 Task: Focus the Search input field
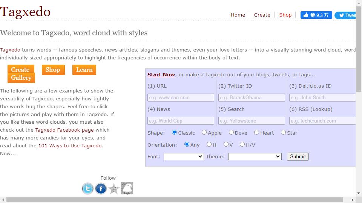(x=252, y=121)
